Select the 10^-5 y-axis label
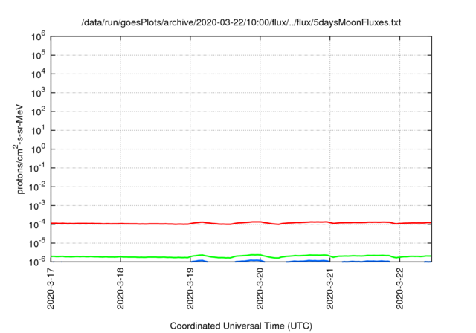The height and width of the screenshot is (333, 476). click(36, 244)
